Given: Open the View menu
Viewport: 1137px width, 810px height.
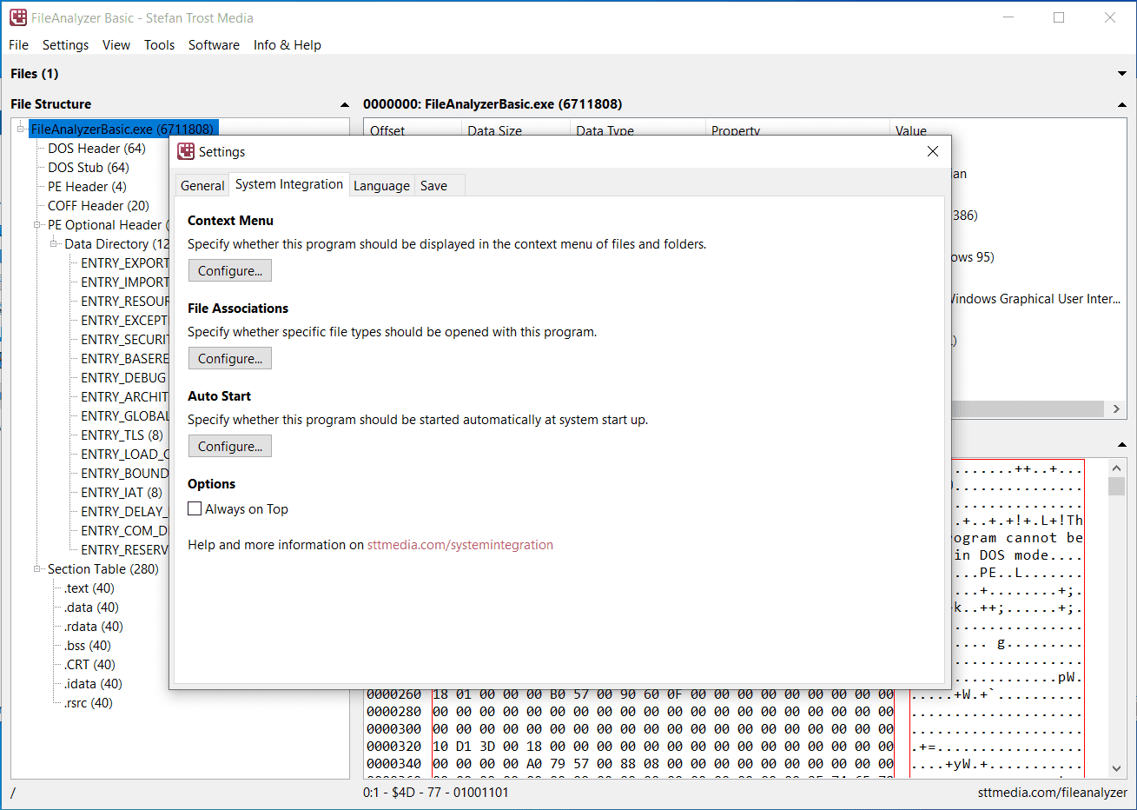Looking at the screenshot, I should coord(116,45).
